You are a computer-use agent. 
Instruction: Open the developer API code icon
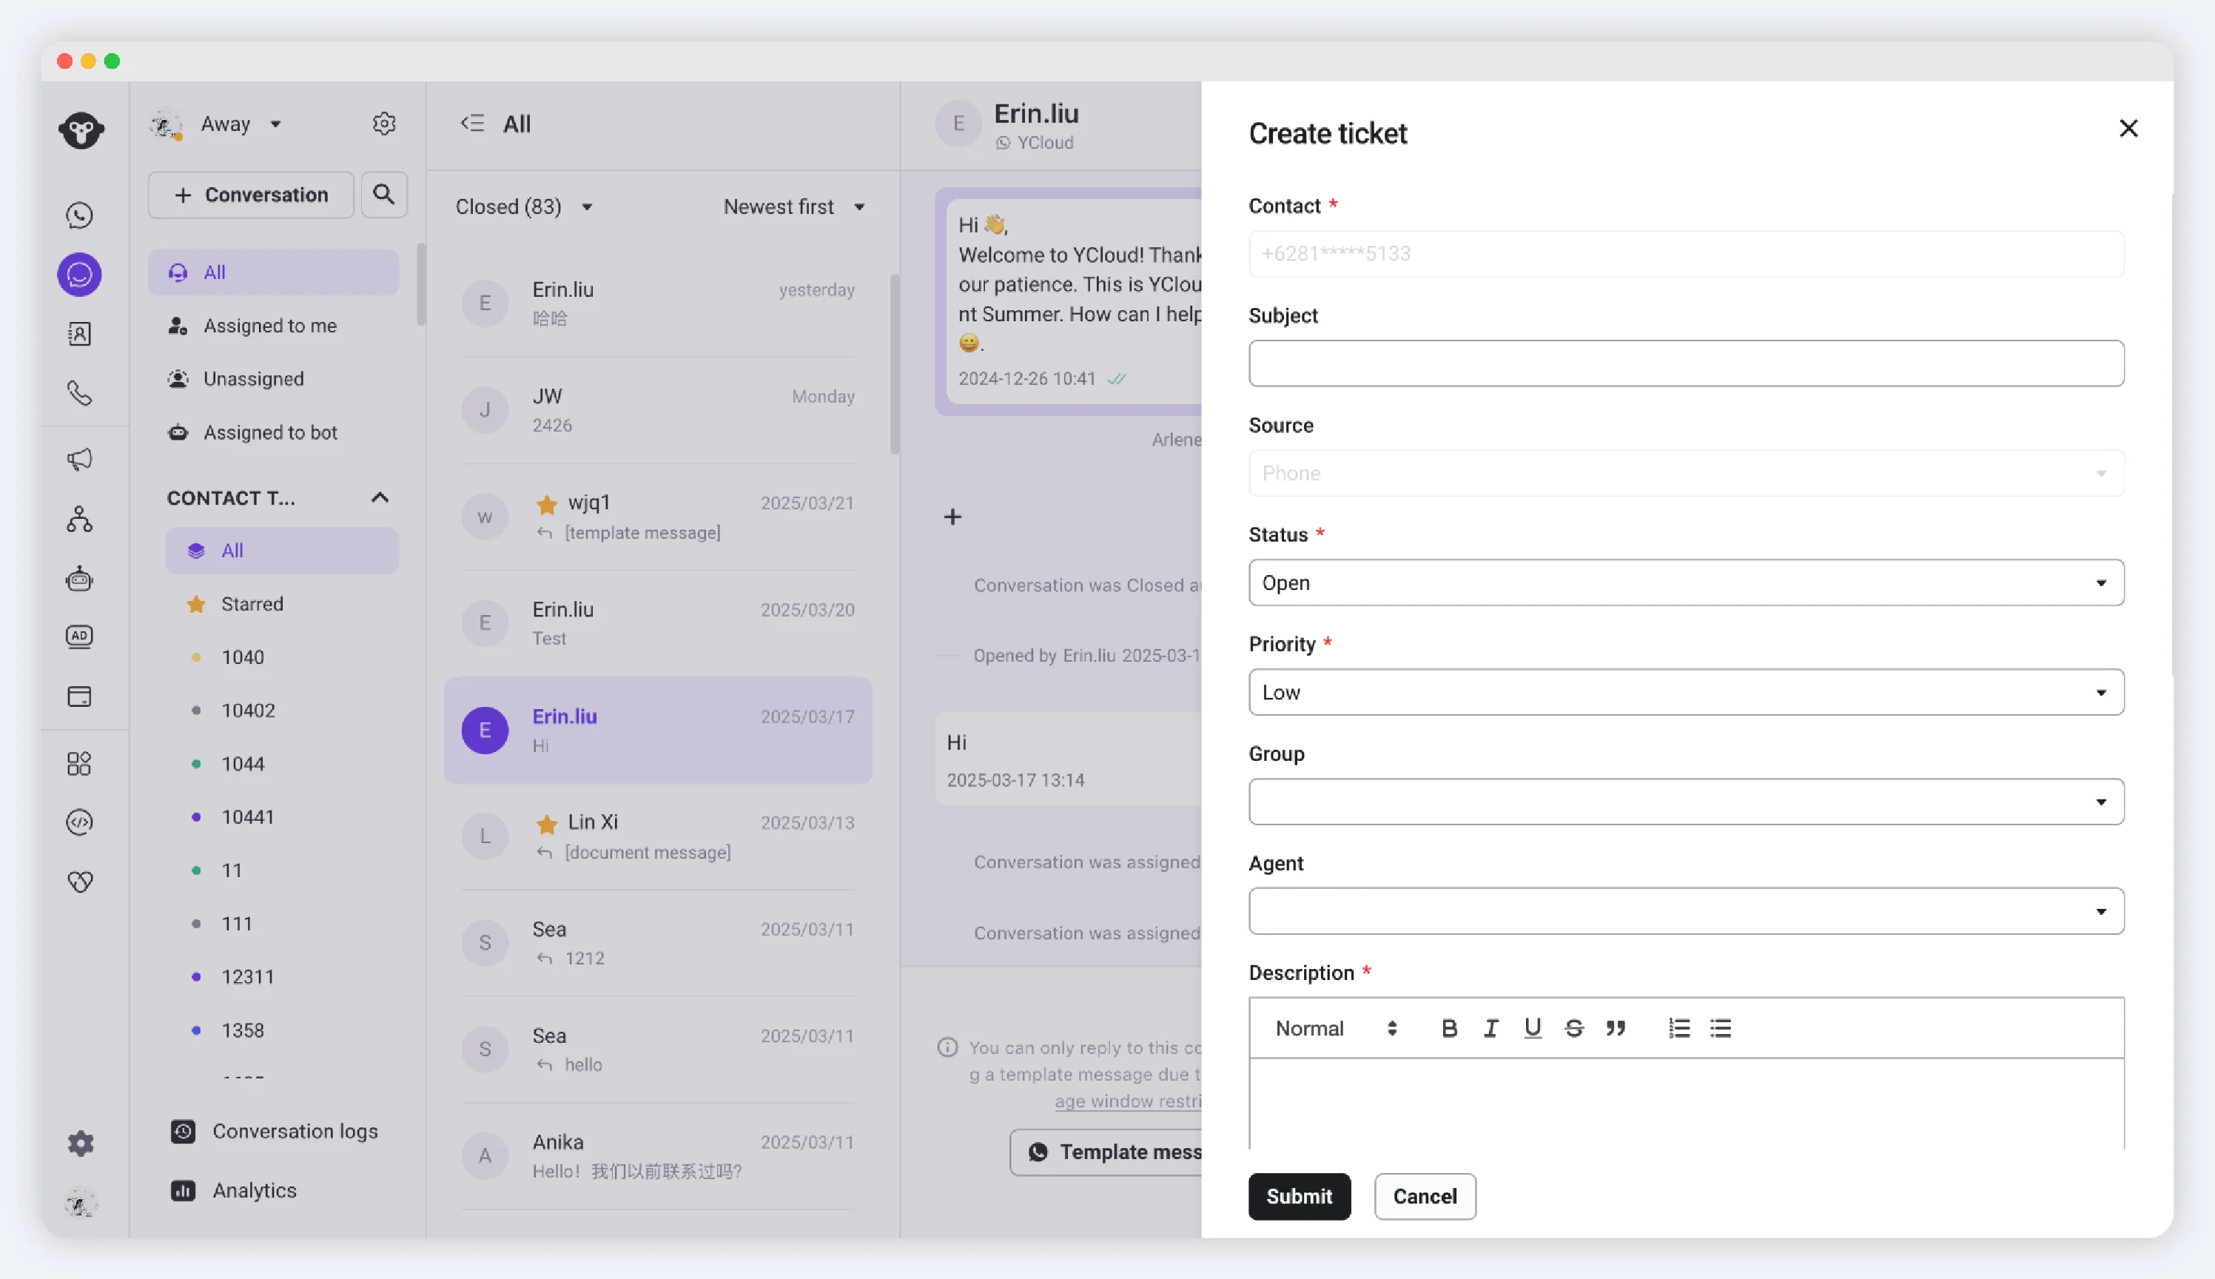pos(80,822)
